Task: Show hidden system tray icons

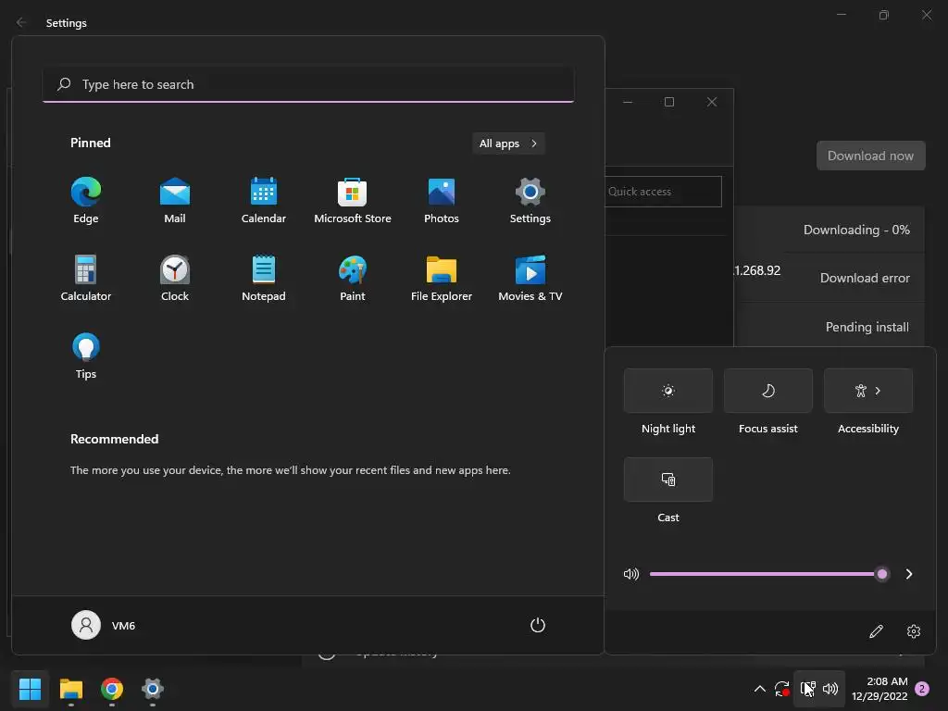Action: point(760,689)
